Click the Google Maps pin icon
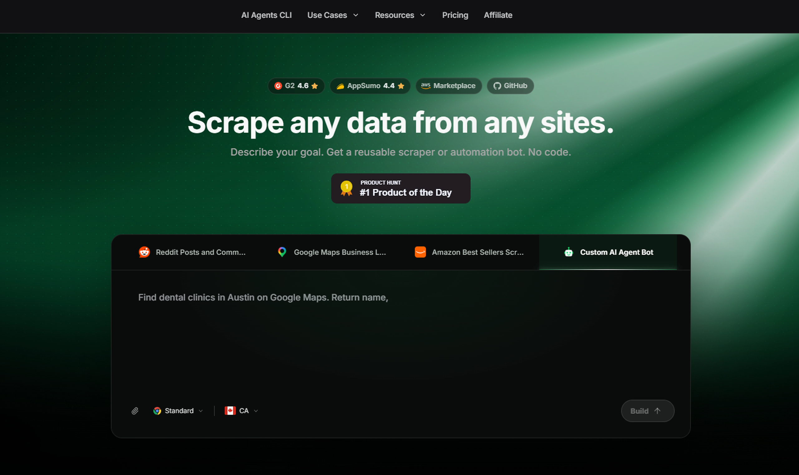799x475 pixels. pyautogui.click(x=282, y=252)
